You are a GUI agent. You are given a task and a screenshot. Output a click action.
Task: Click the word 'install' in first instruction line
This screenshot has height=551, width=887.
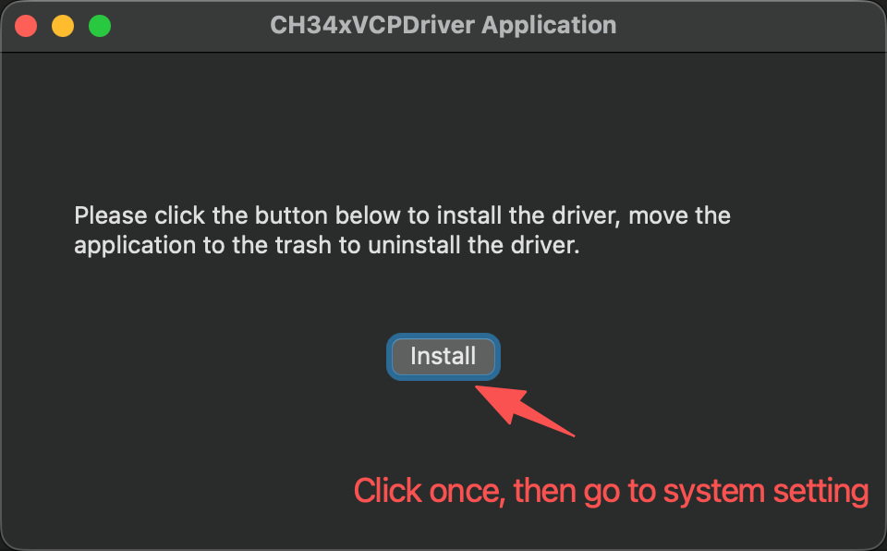click(469, 215)
